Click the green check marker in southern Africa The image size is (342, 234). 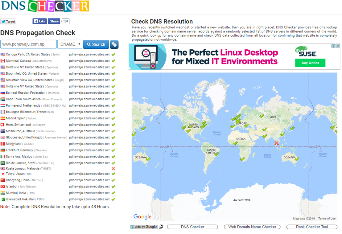click(x=242, y=159)
